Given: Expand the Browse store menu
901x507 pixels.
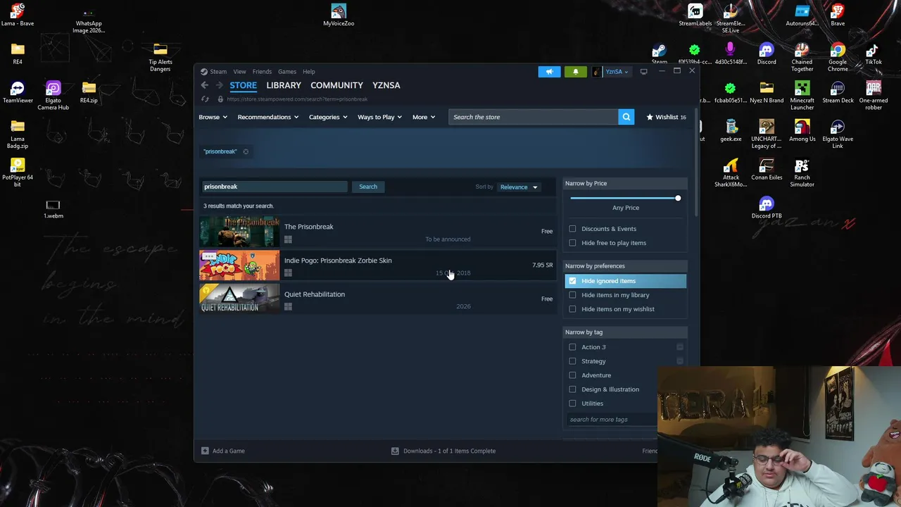Looking at the screenshot, I should pyautogui.click(x=213, y=117).
